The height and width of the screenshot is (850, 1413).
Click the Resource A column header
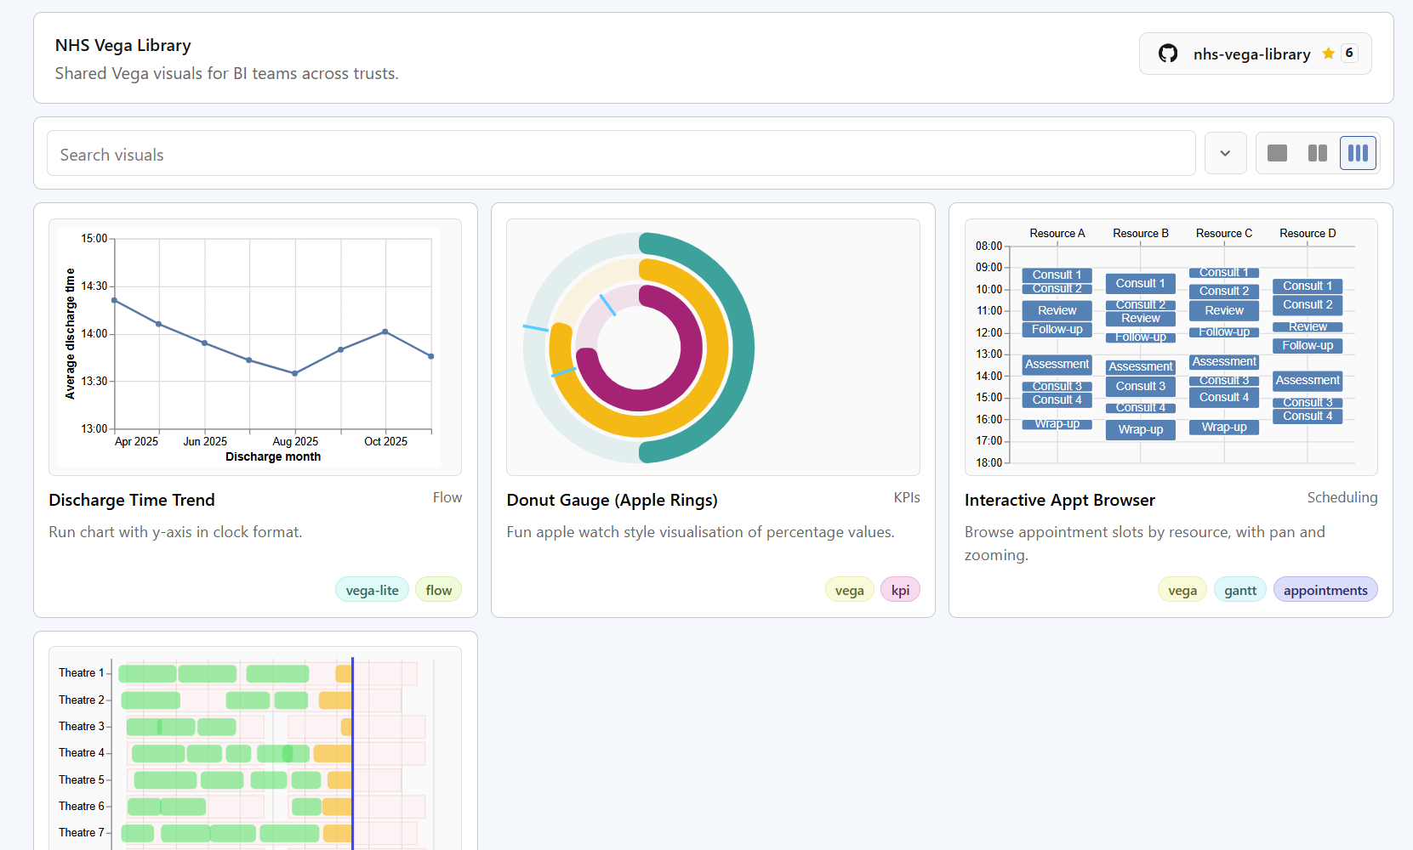coord(1057,233)
